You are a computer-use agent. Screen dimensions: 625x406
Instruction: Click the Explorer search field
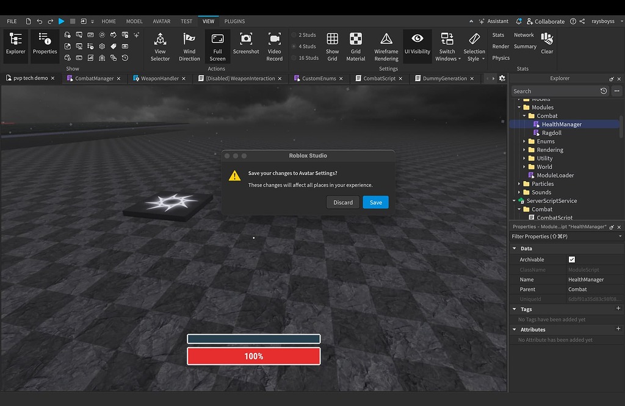tap(555, 90)
